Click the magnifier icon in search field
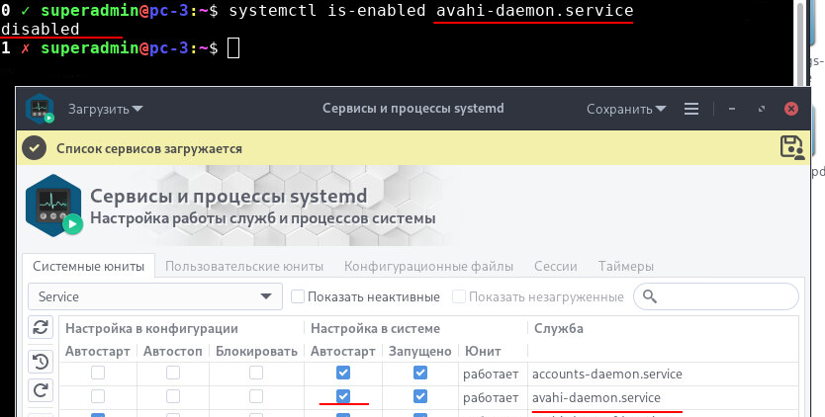Image resolution: width=825 pixels, height=417 pixels. [x=650, y=296]
